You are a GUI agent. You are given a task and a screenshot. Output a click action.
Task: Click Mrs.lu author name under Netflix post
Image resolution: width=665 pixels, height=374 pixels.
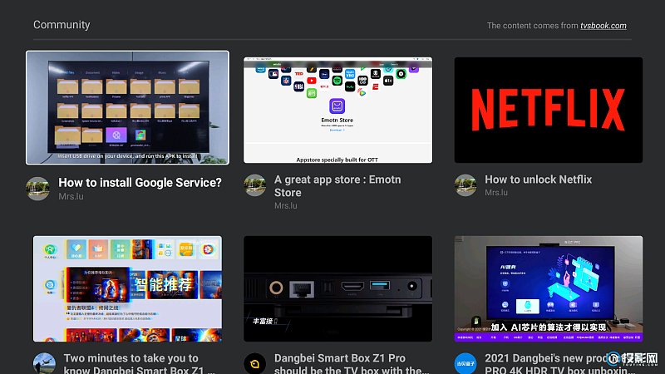click(496, 193)
